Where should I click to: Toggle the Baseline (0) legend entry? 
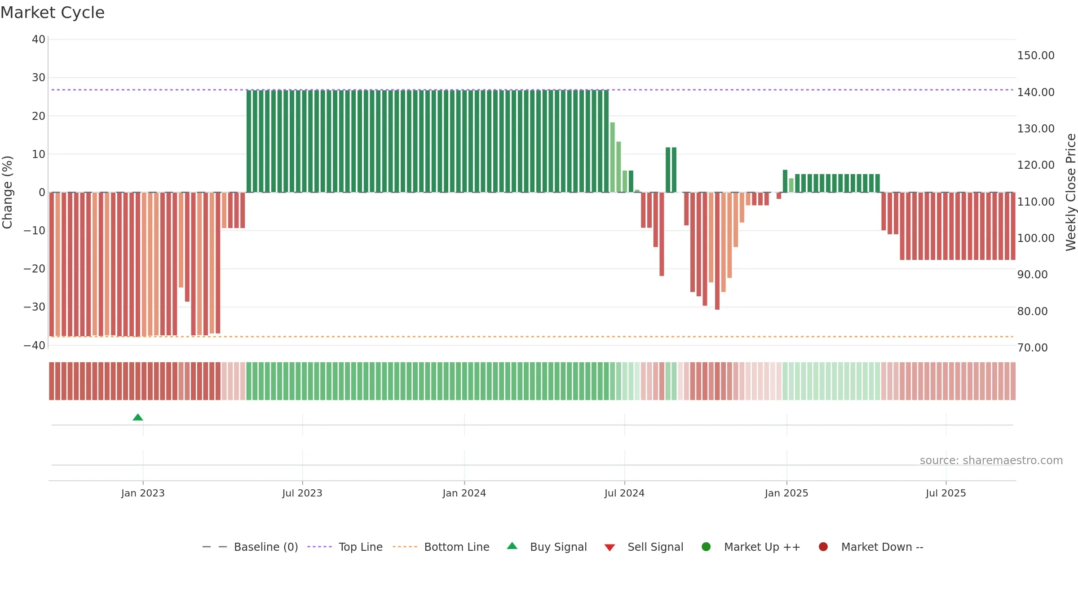[250, 547]
